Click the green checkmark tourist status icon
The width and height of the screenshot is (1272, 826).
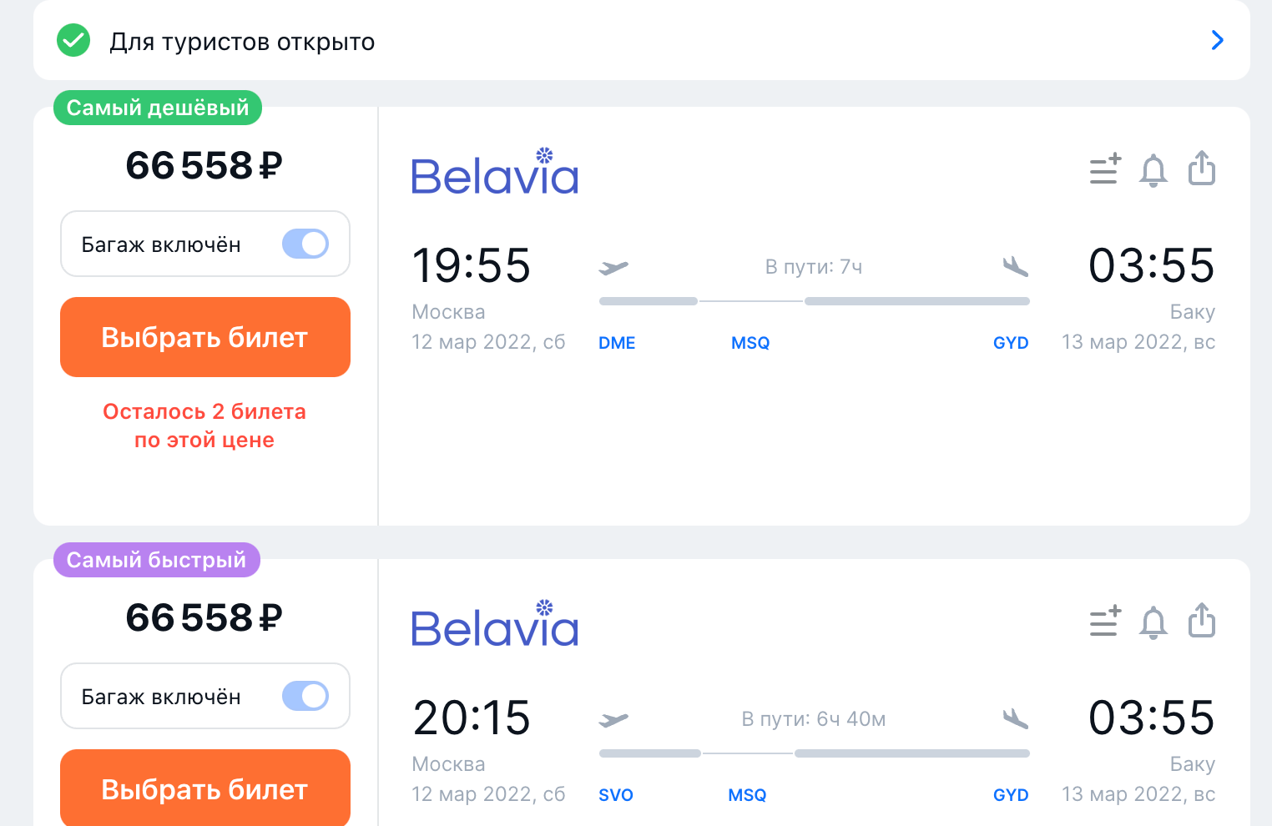(x=73, y=40)
